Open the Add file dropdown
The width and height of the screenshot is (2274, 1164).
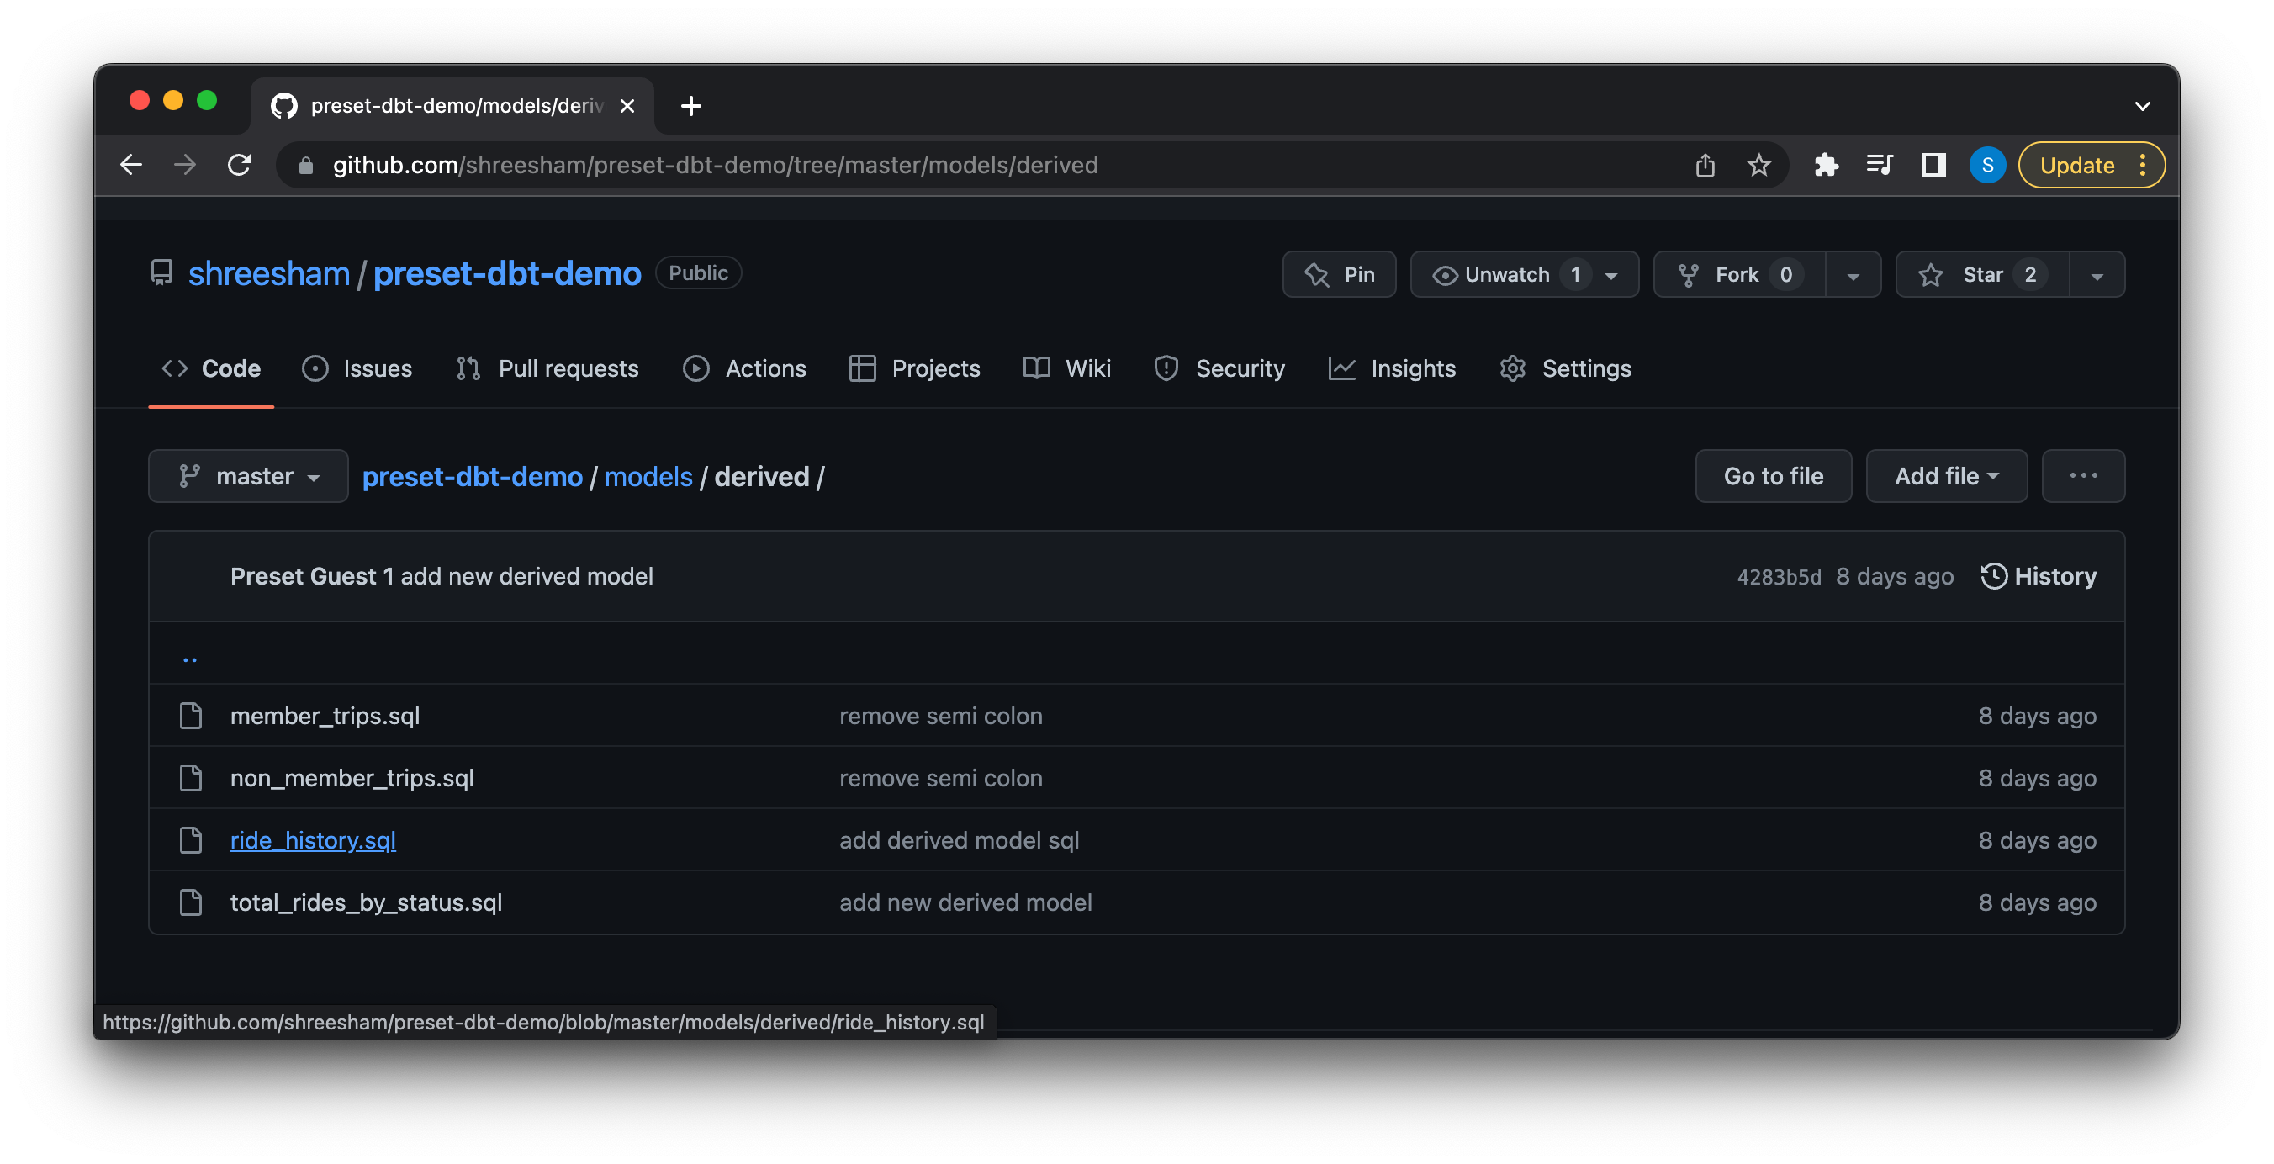1946,477
